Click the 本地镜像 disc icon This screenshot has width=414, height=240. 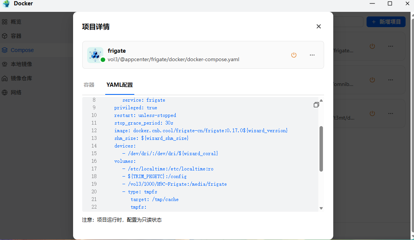tap(5, 64)
